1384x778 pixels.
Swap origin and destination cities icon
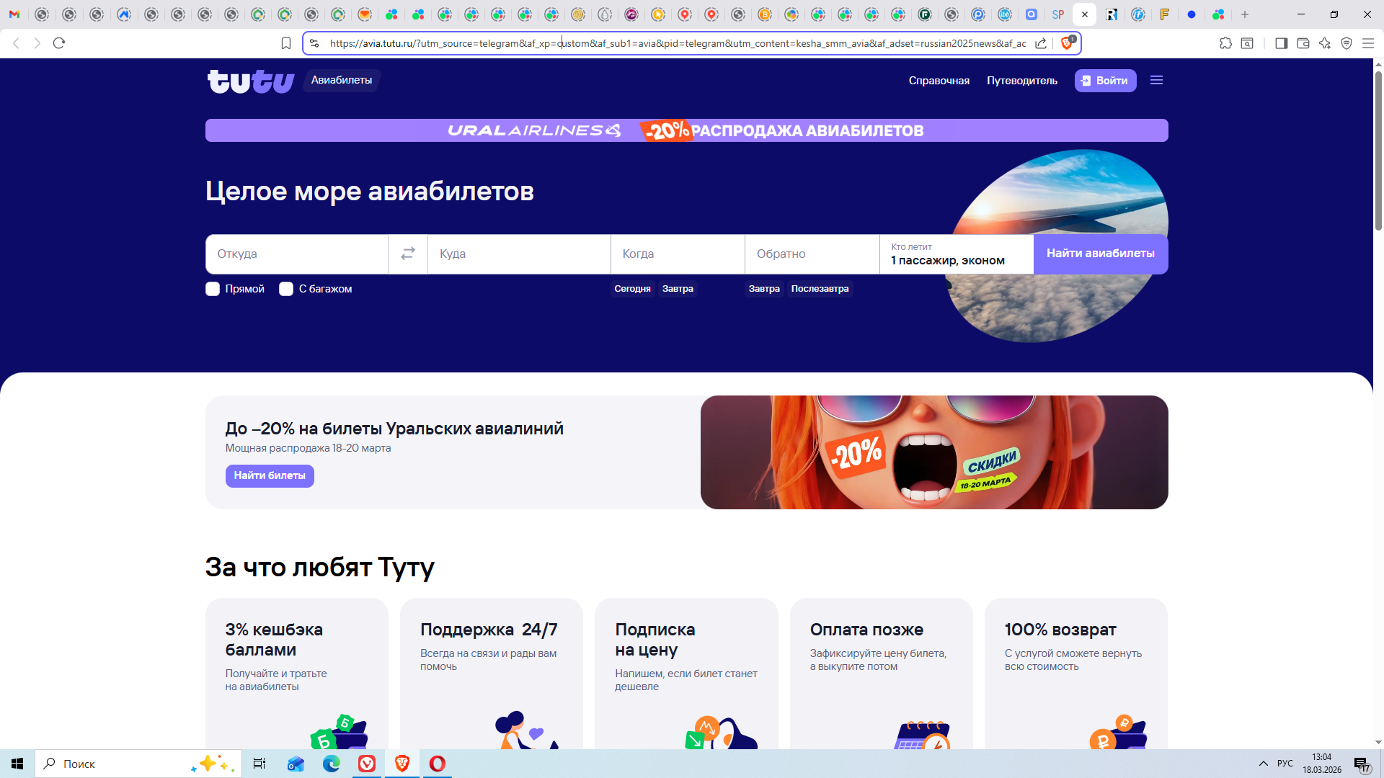pos(408,254)
